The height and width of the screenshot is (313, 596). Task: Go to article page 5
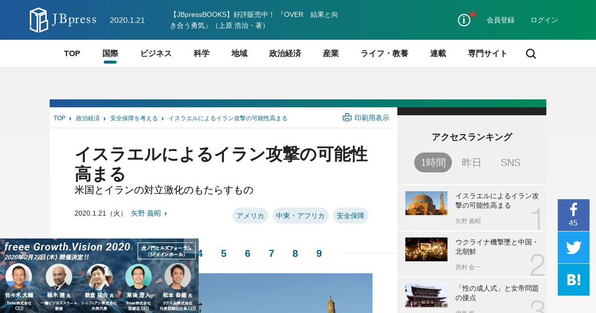click(x=223, y=253)
